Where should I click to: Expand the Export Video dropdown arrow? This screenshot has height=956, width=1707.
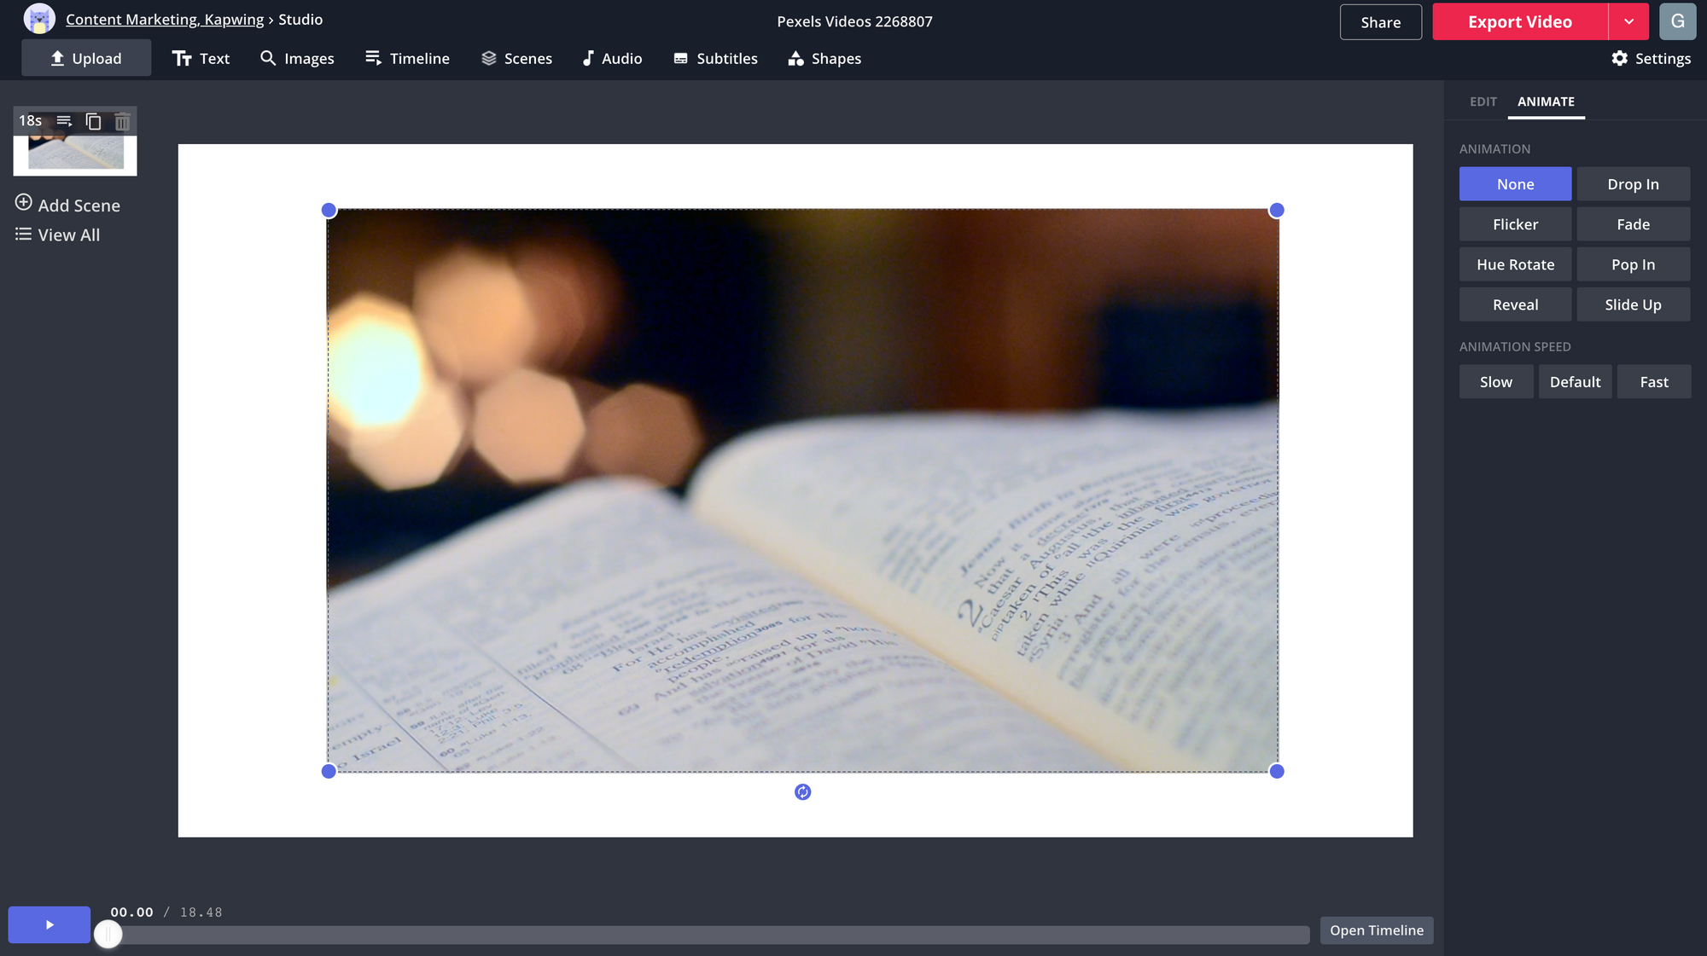[x=1628, y=22]
